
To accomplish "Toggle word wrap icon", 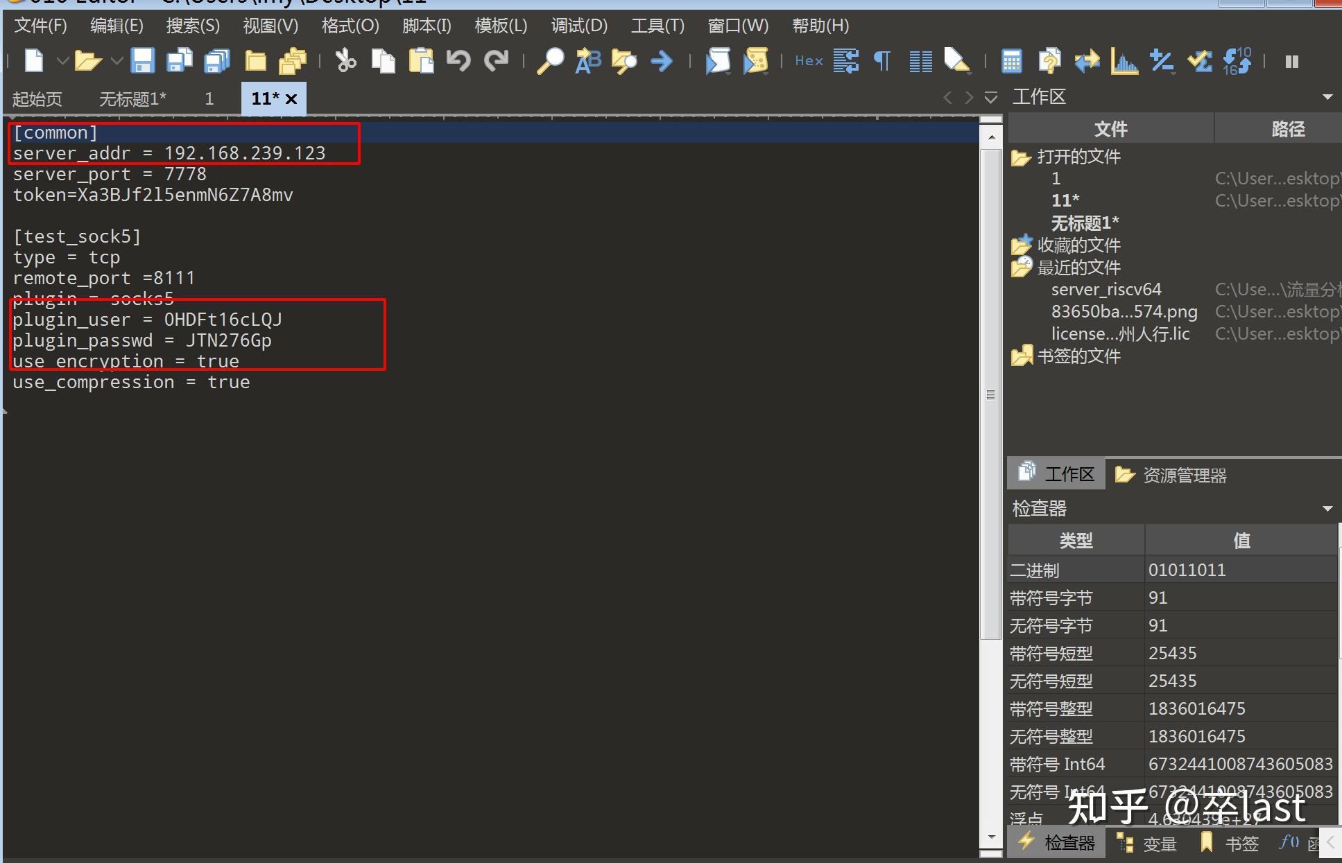I will [x=846, y=62].
